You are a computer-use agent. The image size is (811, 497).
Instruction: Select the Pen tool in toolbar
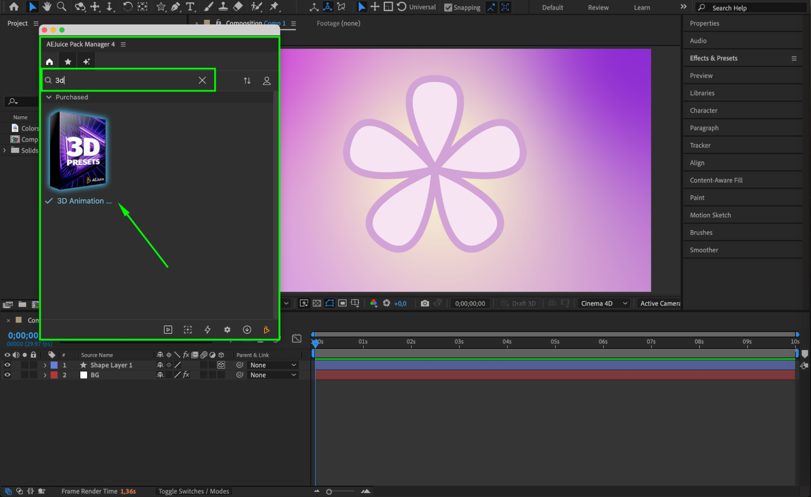click(175, 6)
